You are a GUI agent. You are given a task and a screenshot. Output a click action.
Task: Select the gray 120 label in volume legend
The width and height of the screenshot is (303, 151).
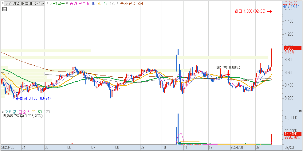click(47, 112)
